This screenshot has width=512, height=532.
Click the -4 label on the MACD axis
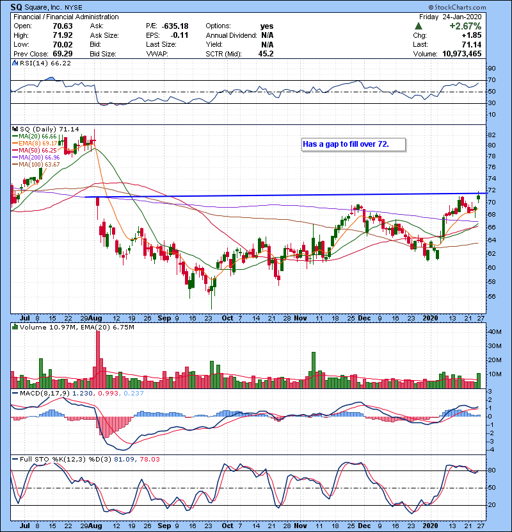tap(492, 450)
